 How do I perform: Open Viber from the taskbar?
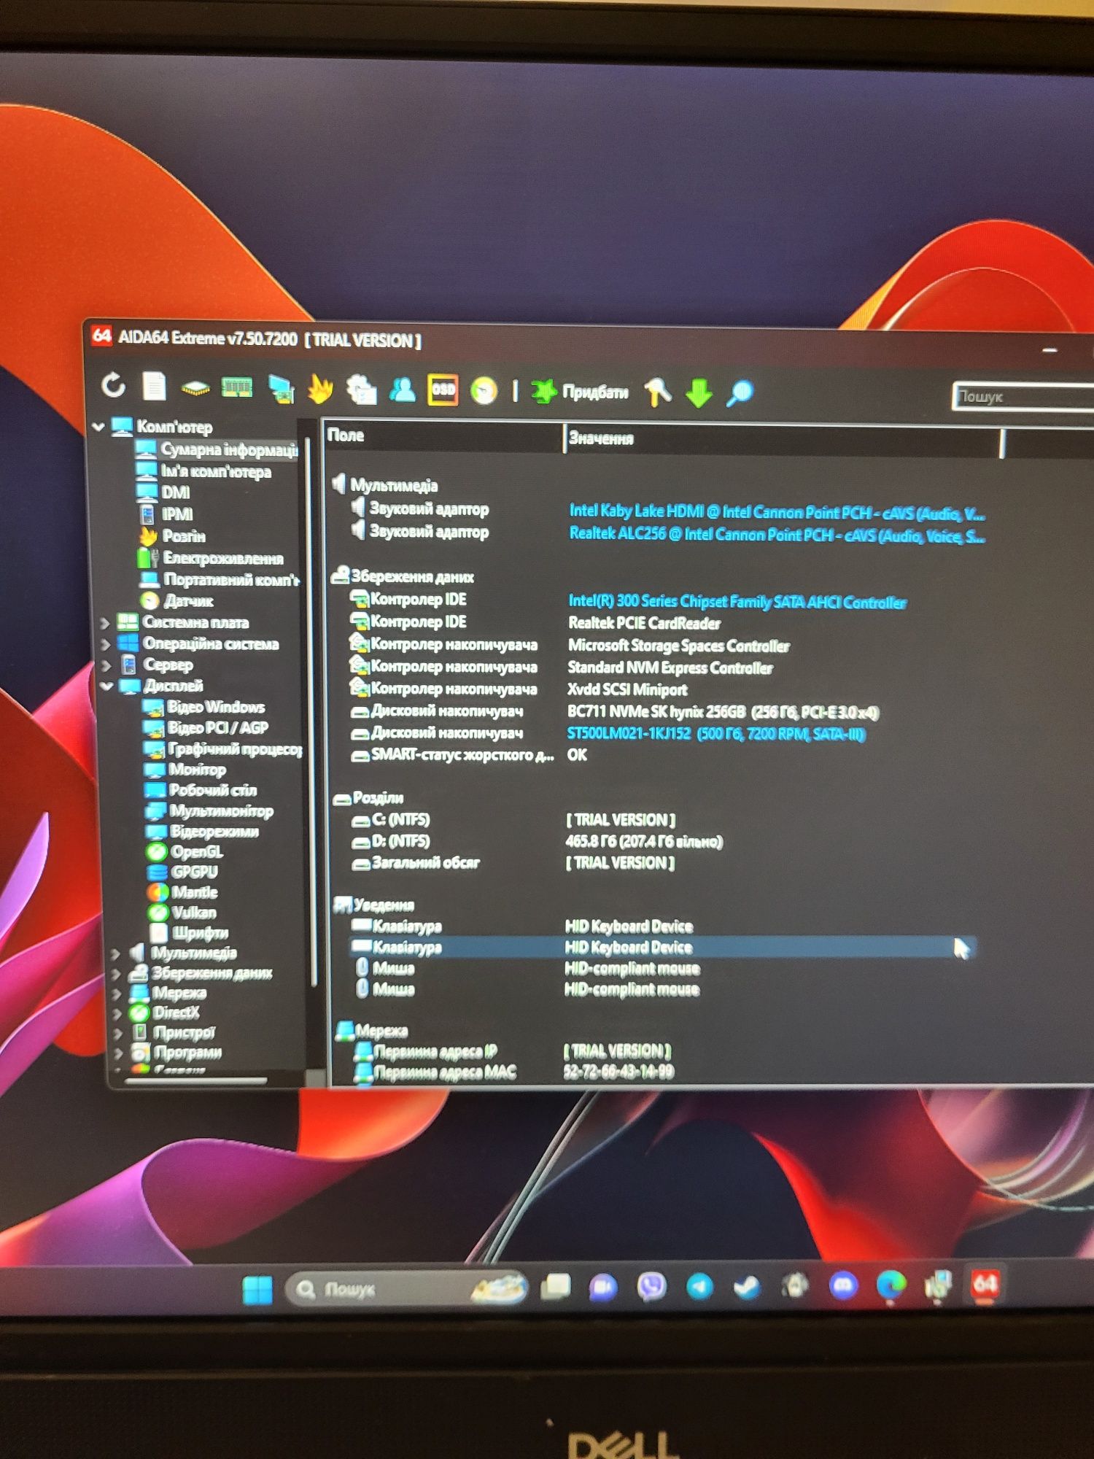coord(651,1286)
